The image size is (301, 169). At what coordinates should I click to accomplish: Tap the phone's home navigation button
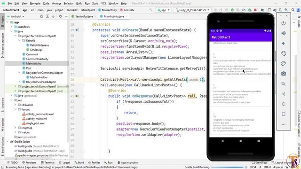pos(240,141)
